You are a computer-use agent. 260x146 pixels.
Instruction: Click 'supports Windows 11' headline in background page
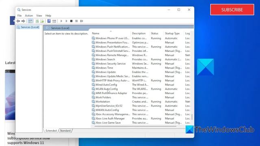[26, 143]
